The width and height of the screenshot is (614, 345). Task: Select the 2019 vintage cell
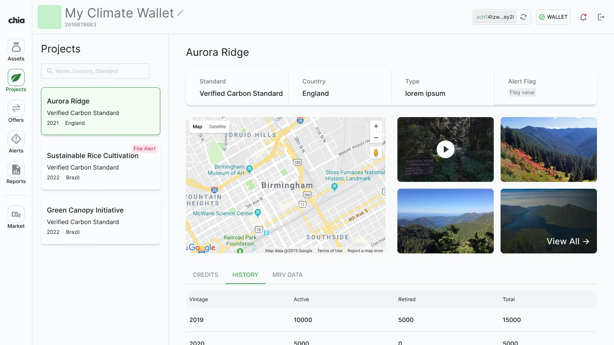point(197,320)
